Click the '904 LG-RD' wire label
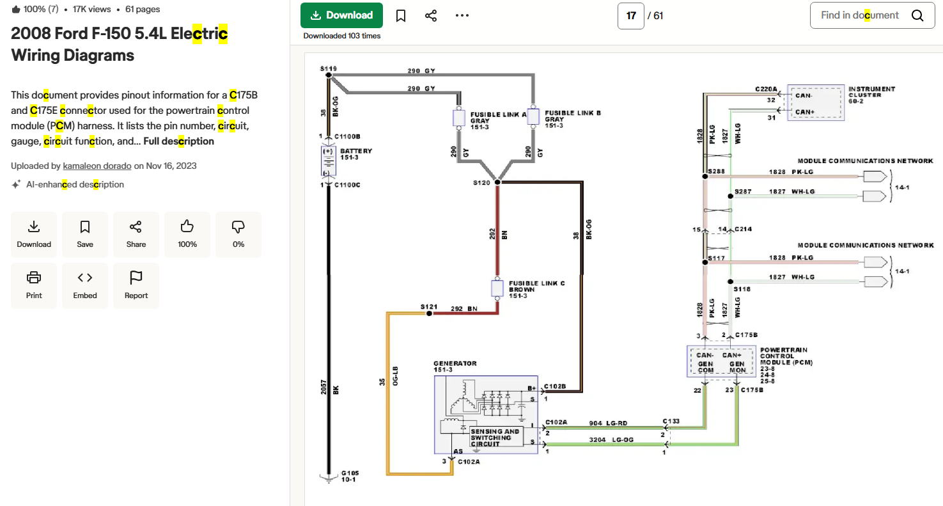 click(x=608, y=423)
